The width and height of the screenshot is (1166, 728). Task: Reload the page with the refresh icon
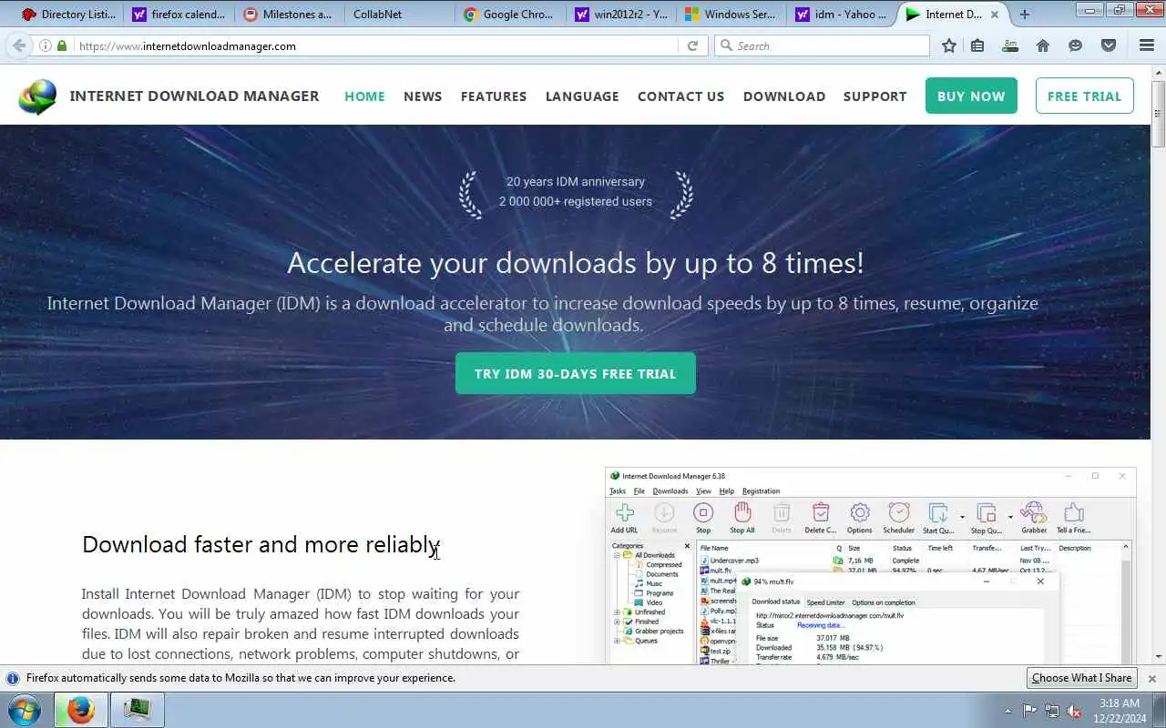(x=692, y=45)
